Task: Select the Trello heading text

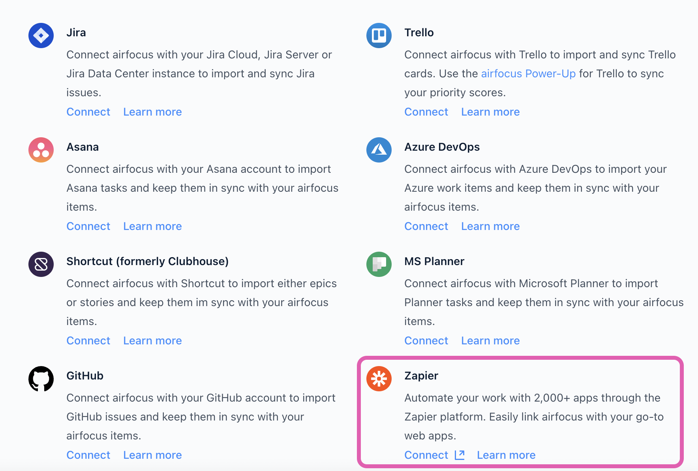Action: [419, 33]
